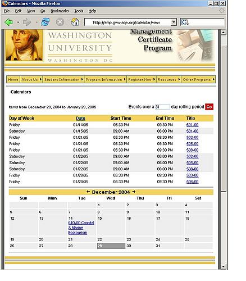Viewport: 246px width, 281px height.
Task: Click previous month arrow beside December 2004
Action: click(88, 192)
